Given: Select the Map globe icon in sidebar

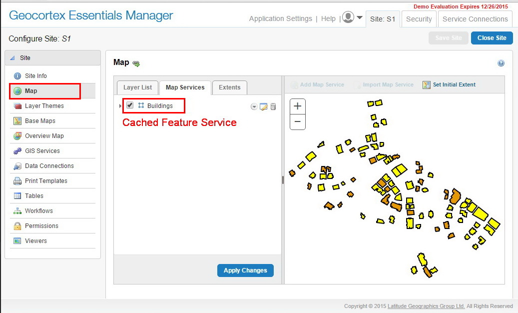Looking at the screenshot, I should (x=17, y=91).
